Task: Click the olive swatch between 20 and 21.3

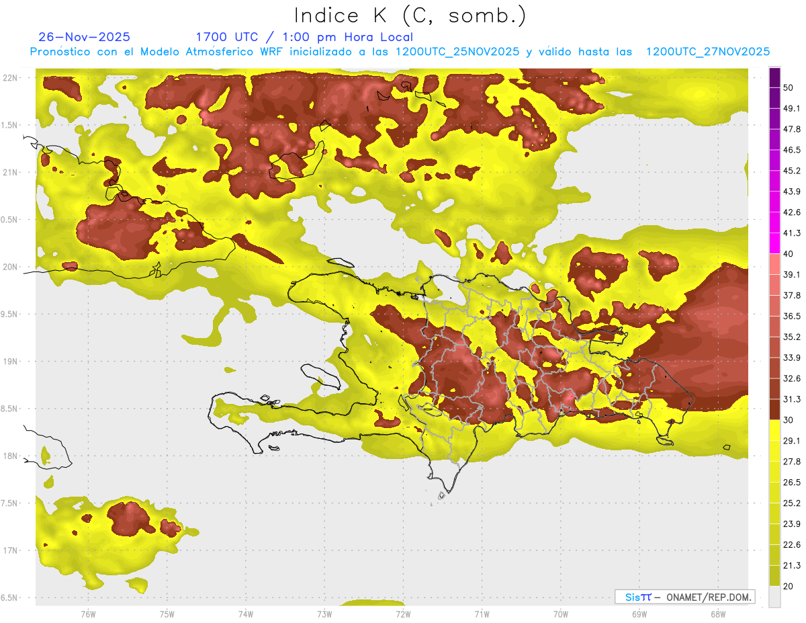Action: click(774, 575)
